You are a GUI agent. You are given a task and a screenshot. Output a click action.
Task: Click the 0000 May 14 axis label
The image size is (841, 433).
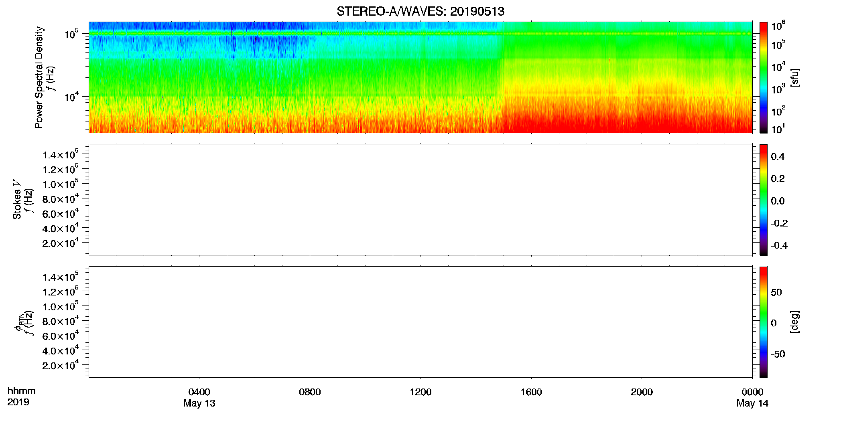(x=752, y=398)
